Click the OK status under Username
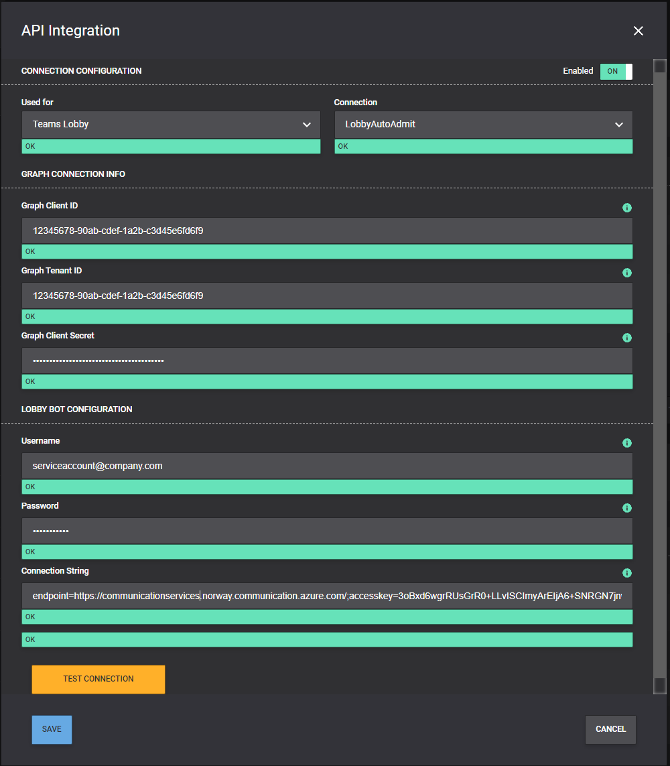The image size is (670, 766). point(327,487)
